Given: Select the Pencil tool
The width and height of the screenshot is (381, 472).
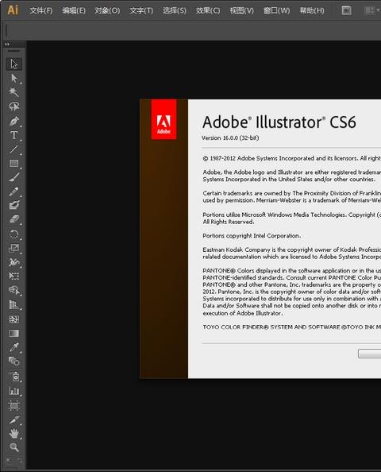Looking at the screenshot, I should 13,192.
